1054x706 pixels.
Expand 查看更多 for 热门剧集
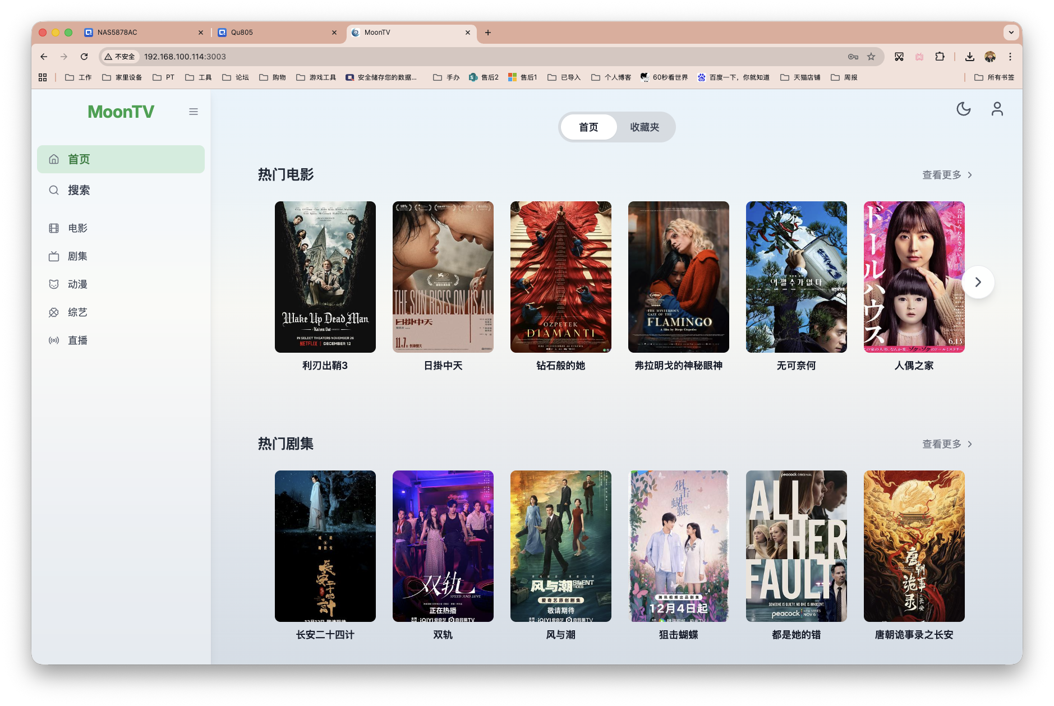click(x=947, y=444)
